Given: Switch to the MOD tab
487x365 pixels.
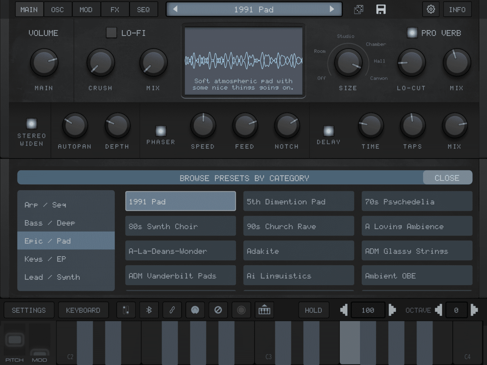Looking at the screenshot, I should click(86, 10).
